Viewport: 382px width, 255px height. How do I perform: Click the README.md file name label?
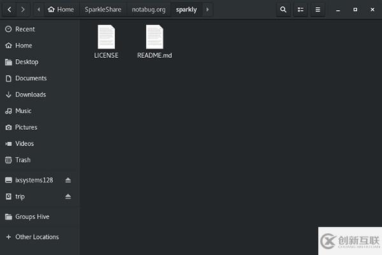pos(155,55)
